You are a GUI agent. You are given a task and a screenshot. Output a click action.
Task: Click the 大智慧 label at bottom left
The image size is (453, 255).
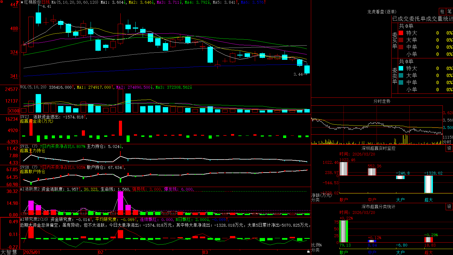[x=9, y=252]
